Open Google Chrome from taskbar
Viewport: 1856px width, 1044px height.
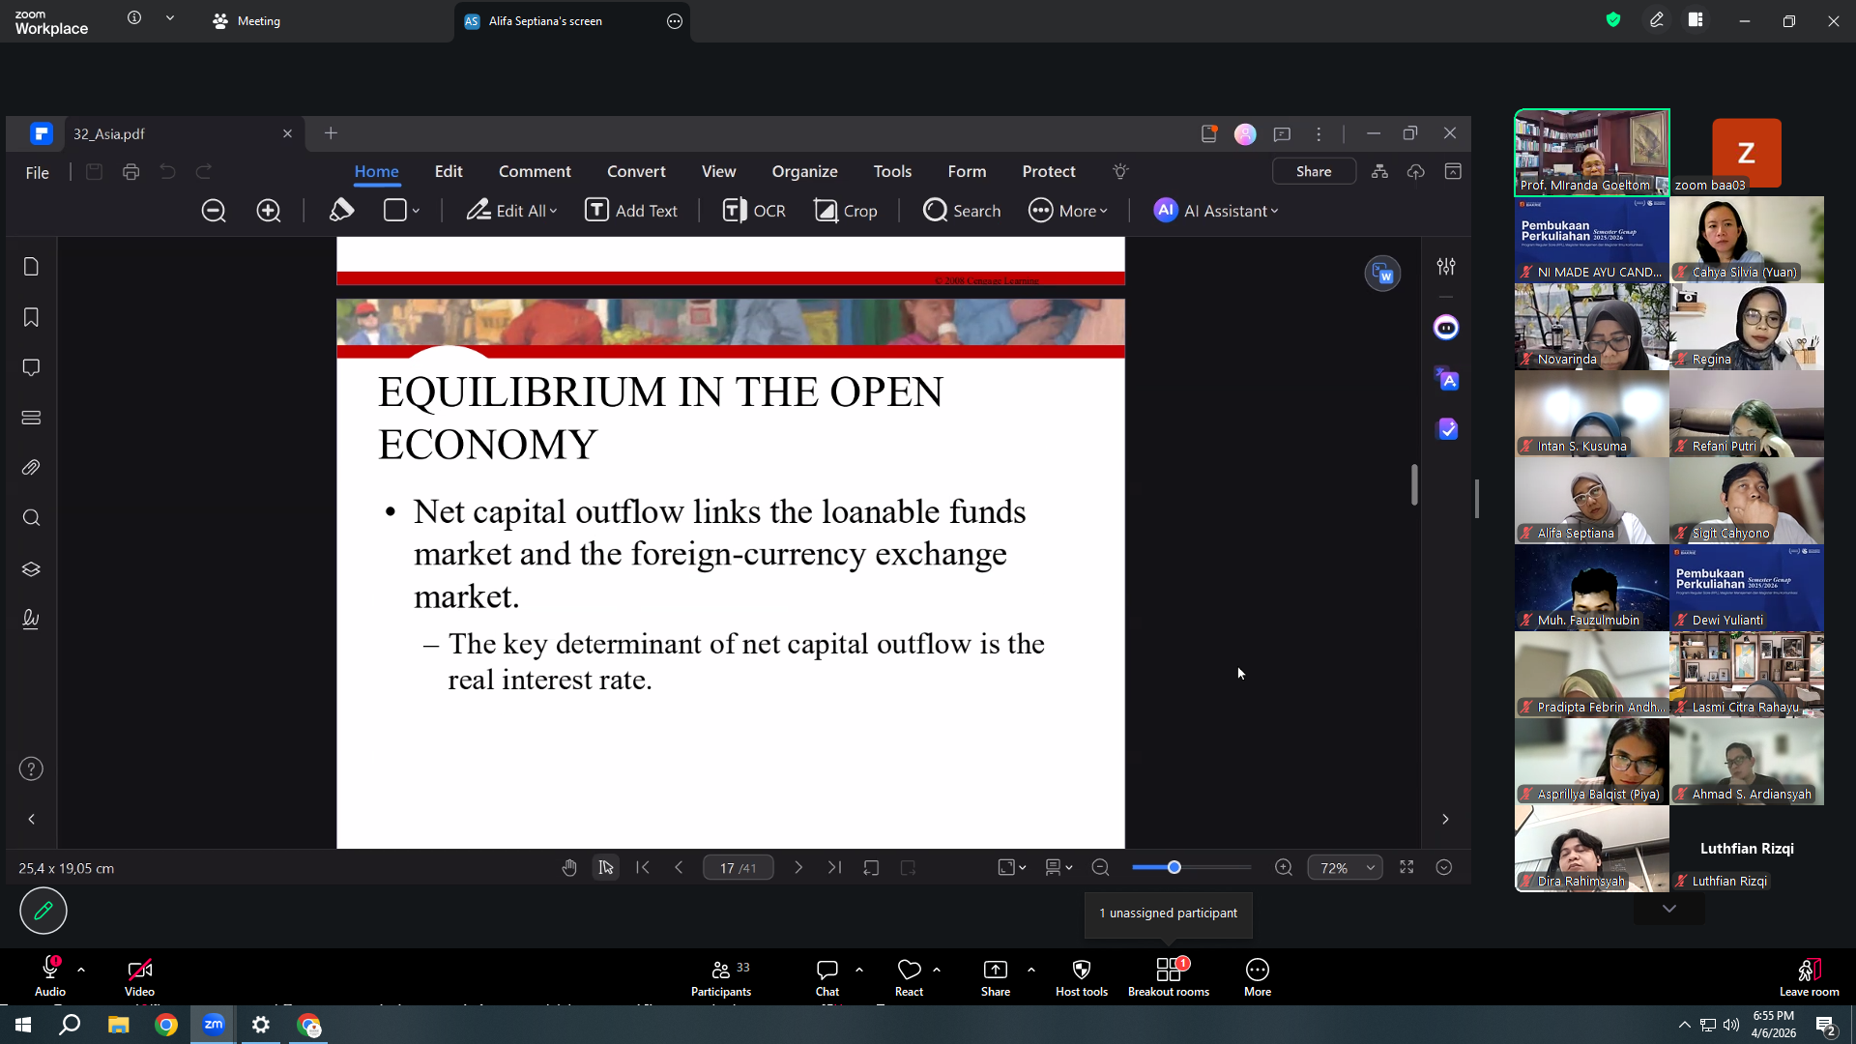[x=166, y=1025]
